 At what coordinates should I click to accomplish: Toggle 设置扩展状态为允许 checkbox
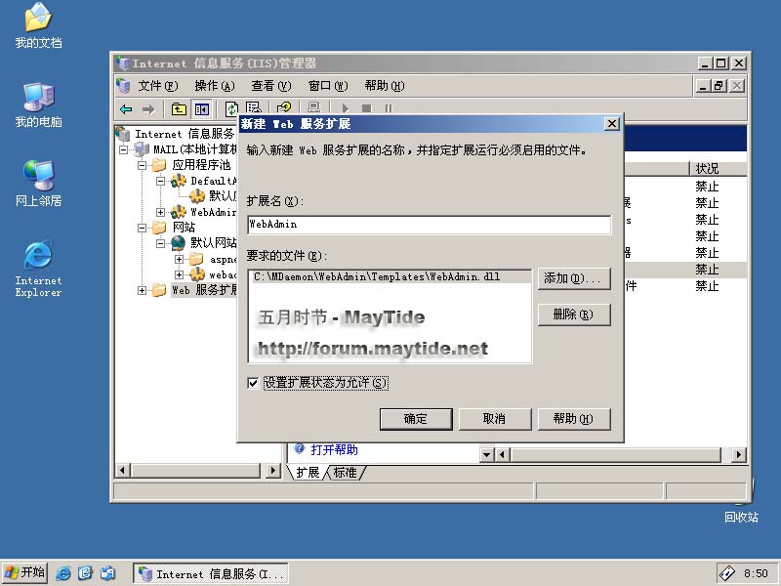(253, 383)
